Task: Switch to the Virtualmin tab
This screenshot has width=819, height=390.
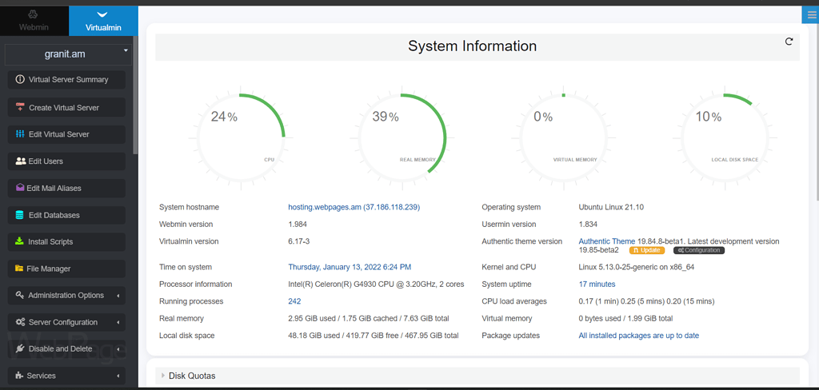Action: coord(103,20)
